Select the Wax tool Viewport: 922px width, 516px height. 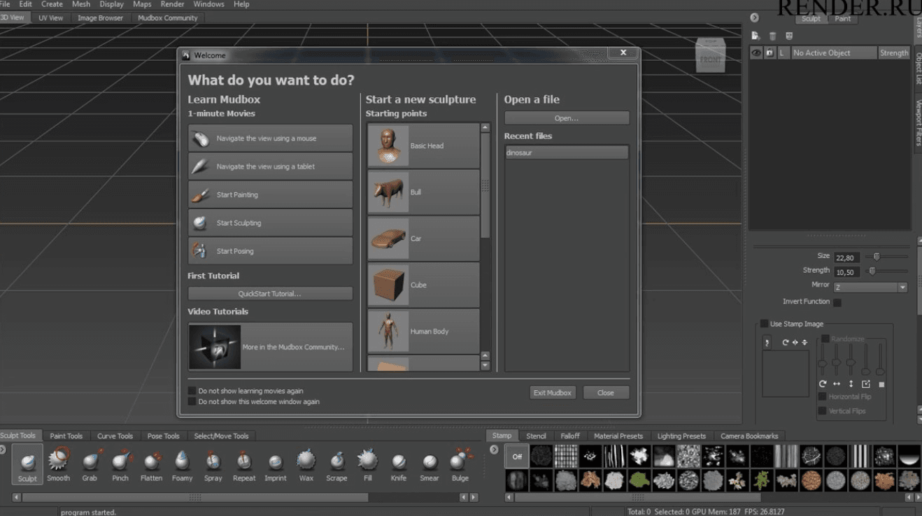[306, 464]
